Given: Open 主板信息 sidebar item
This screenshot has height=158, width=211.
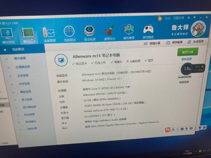Looking at the screenshot, I should tap(23, 75).
